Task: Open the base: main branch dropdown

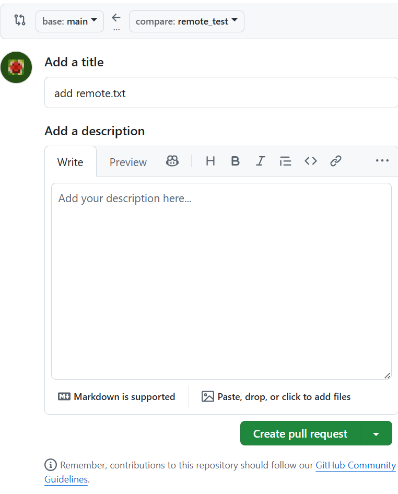Action: pyautogui.click(x=69, y=21)
